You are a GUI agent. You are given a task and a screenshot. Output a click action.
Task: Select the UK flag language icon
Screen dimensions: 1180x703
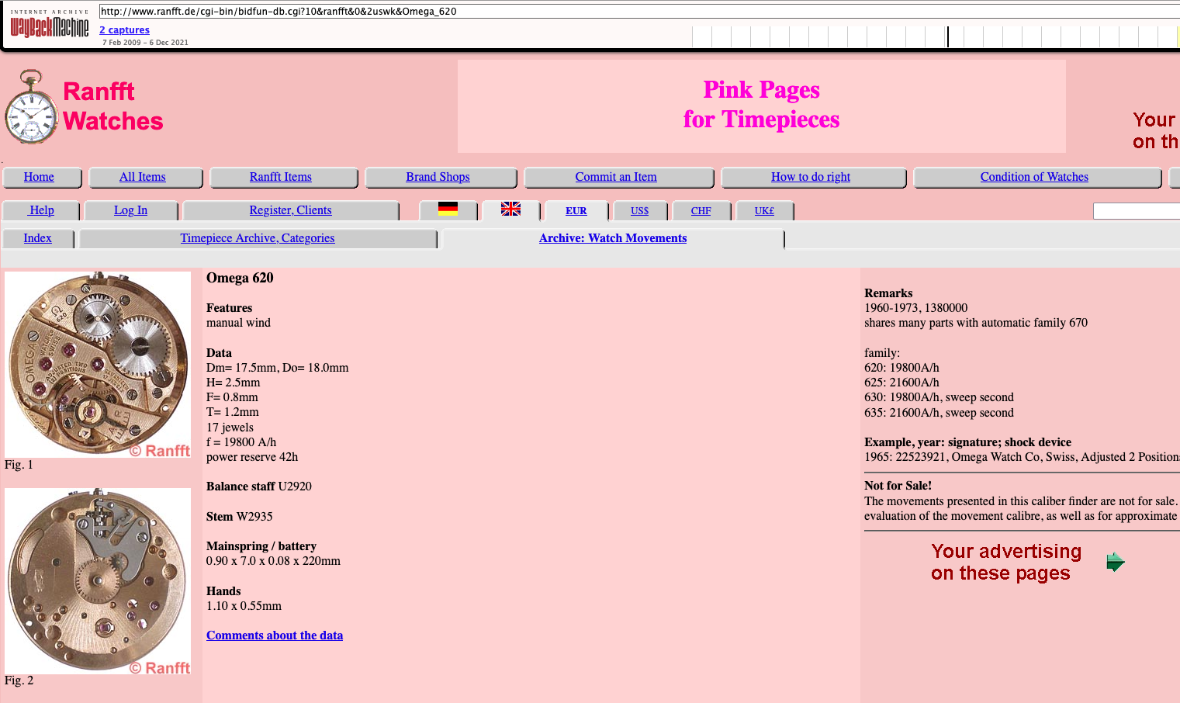(x=510, y=209)
